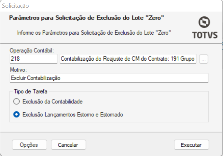This screenshot has width=223, height=156.
Task: Focus the Motivo field with Excluir Contabilização
Action: pos(109,78)
